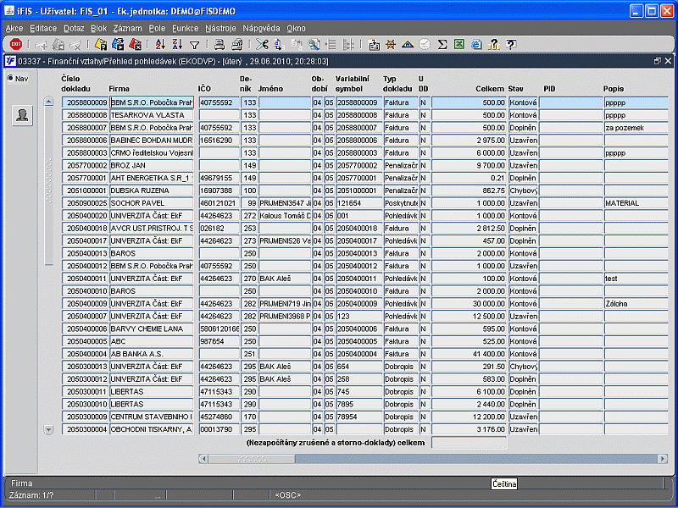Click the scroll down arrow beside records
This screenshot has width=678, height=508.
(x=48, y=430)
